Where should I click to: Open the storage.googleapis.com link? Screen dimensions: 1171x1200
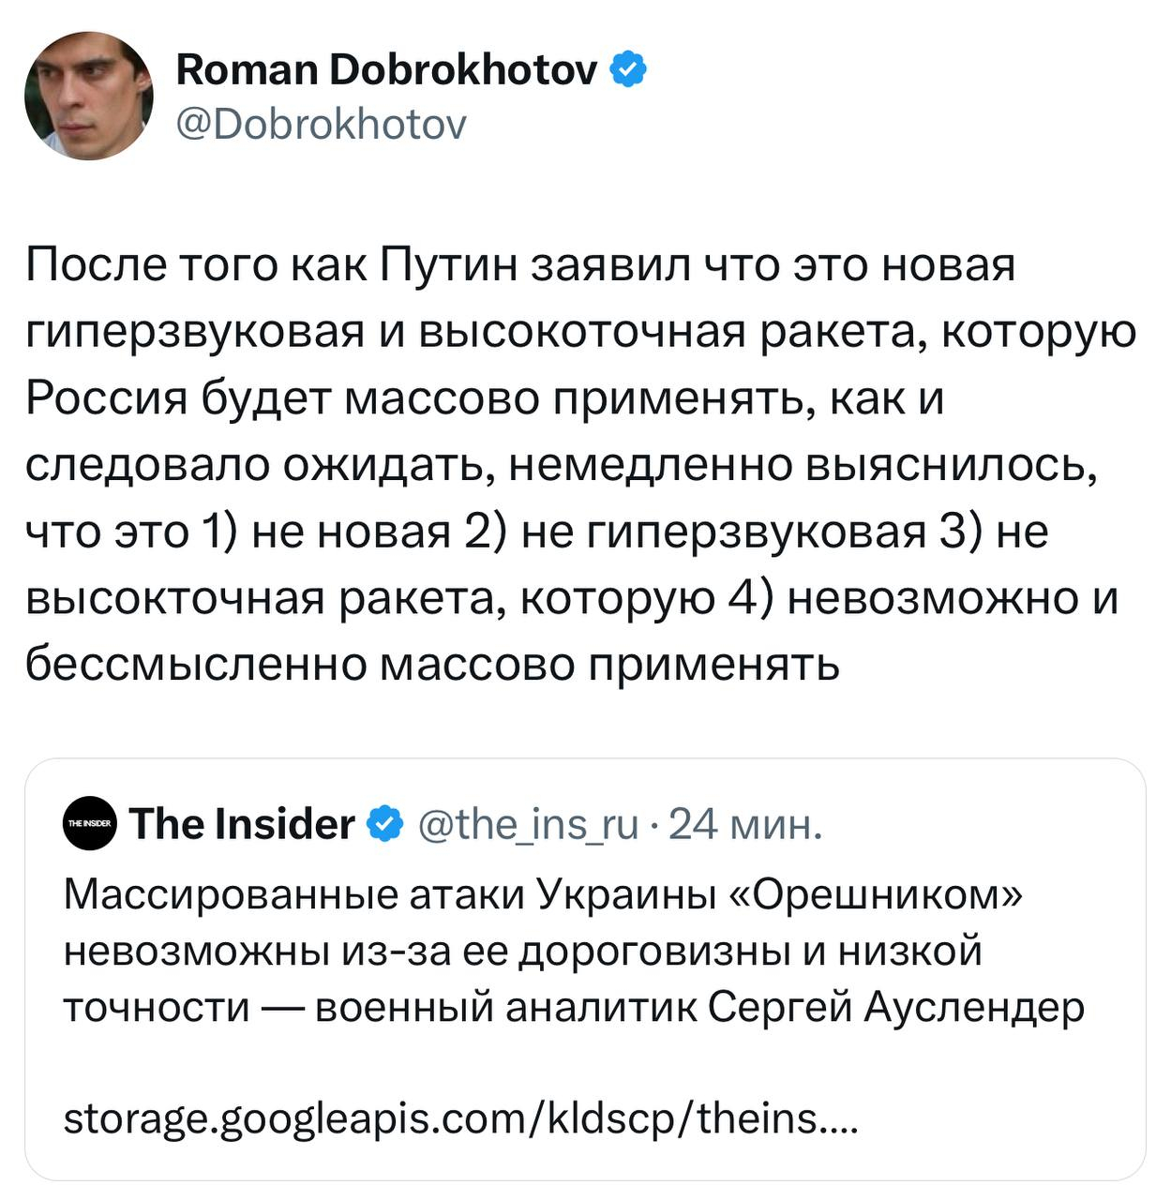coord(460,1117)
